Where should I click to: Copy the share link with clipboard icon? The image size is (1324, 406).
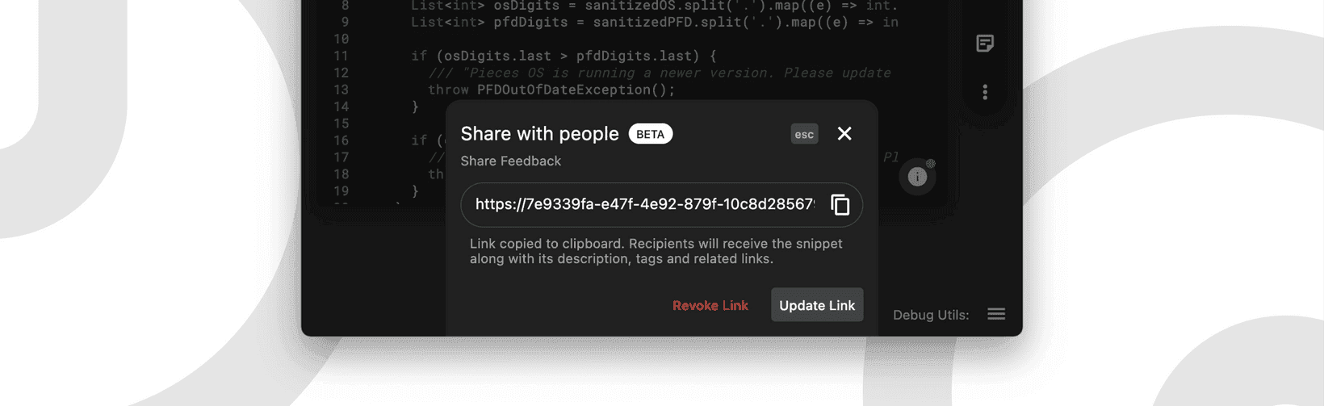[x=840, y=205]
